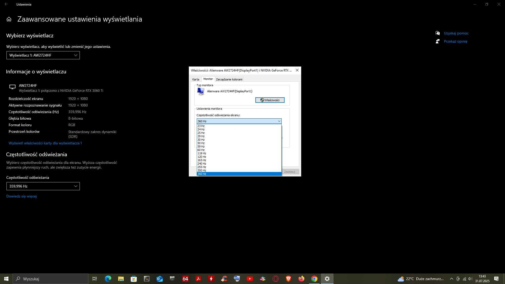
Task: Click the monitor icon next to AW2724HF
Action: [x=12, y=87]
